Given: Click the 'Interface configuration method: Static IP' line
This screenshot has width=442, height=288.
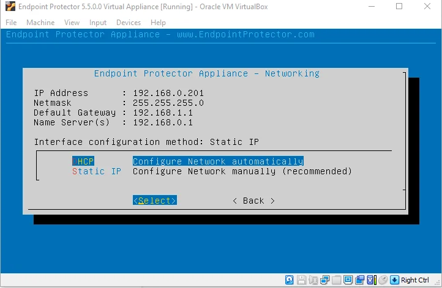Looking at the screenshot, I should click(x=146, y=142).
